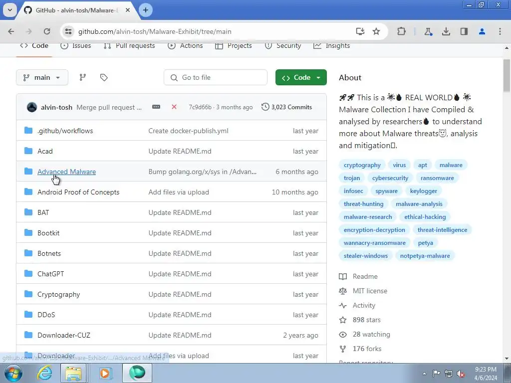This screenshot has height=383, width=511.
Task: Toggle the browser side panel icon
Action: click(x=464, y=31)
